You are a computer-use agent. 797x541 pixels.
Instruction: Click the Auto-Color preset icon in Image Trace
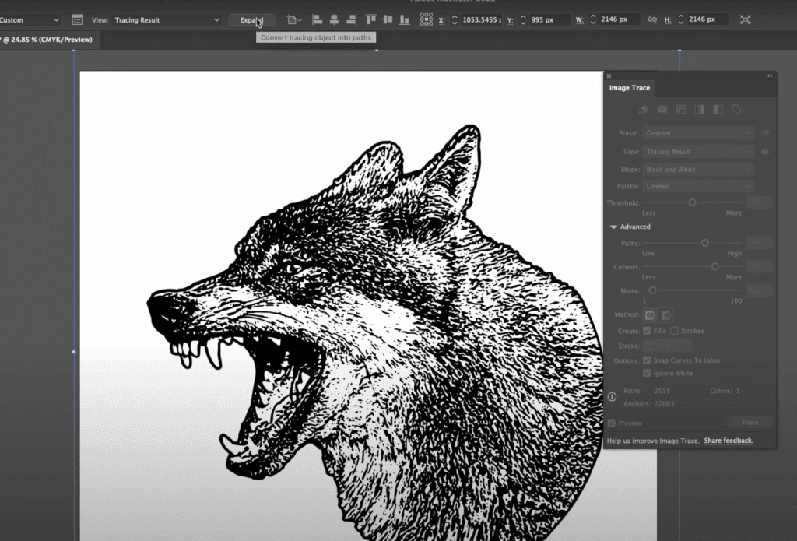tap(644, 109)
